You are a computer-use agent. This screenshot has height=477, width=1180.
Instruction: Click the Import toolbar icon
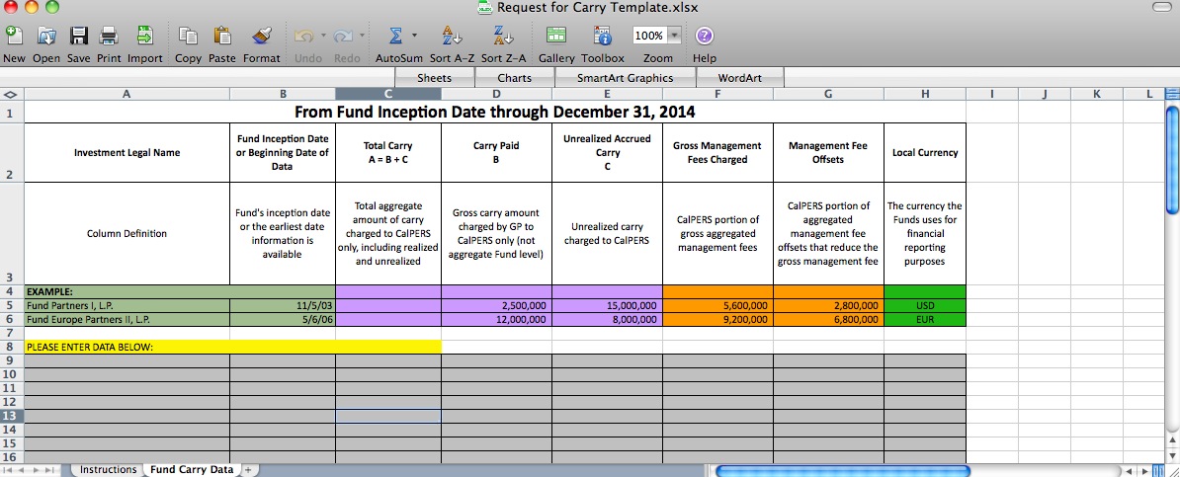click(x=144, y=36)
